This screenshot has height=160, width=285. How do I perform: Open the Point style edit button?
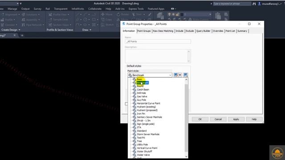[176, 75]
